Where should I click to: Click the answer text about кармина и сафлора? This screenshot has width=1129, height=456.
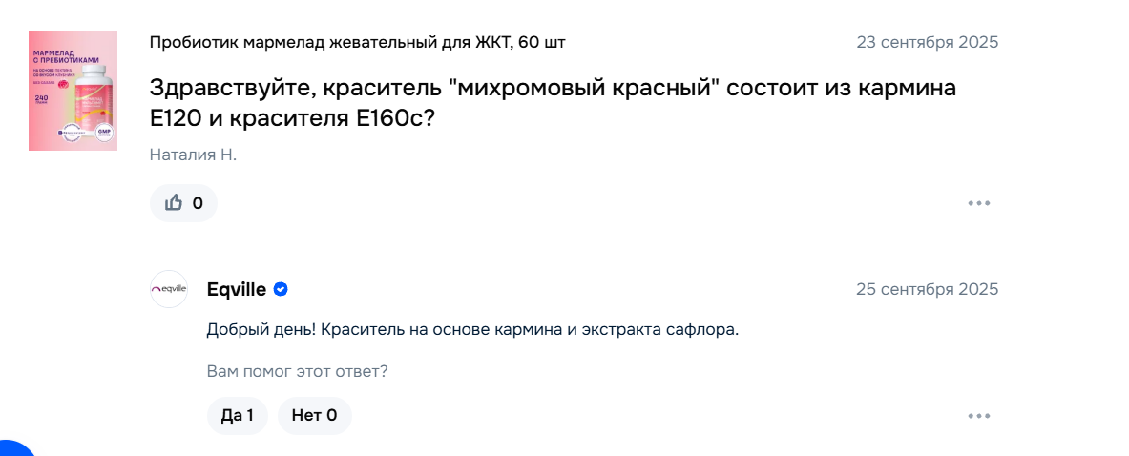point(472,330)
